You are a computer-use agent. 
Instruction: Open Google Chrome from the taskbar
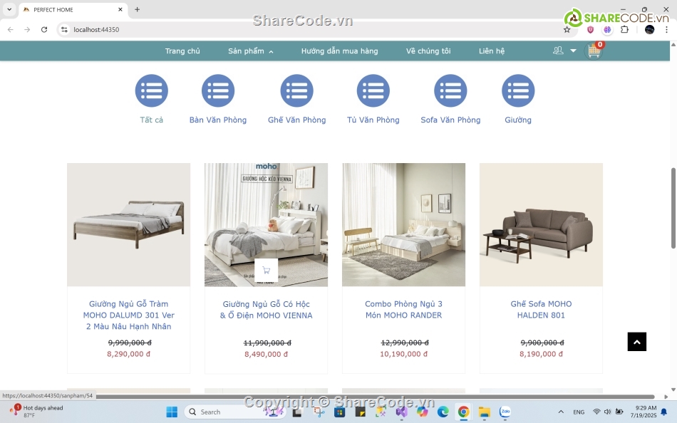click(463, 412)
